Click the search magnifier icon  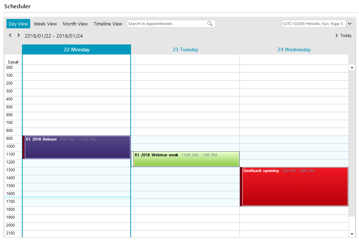210,24
